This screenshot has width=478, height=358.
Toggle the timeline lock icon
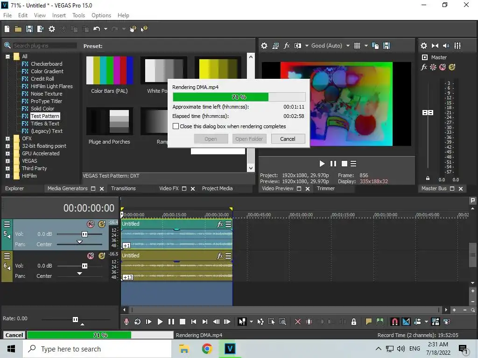[354, 322]
